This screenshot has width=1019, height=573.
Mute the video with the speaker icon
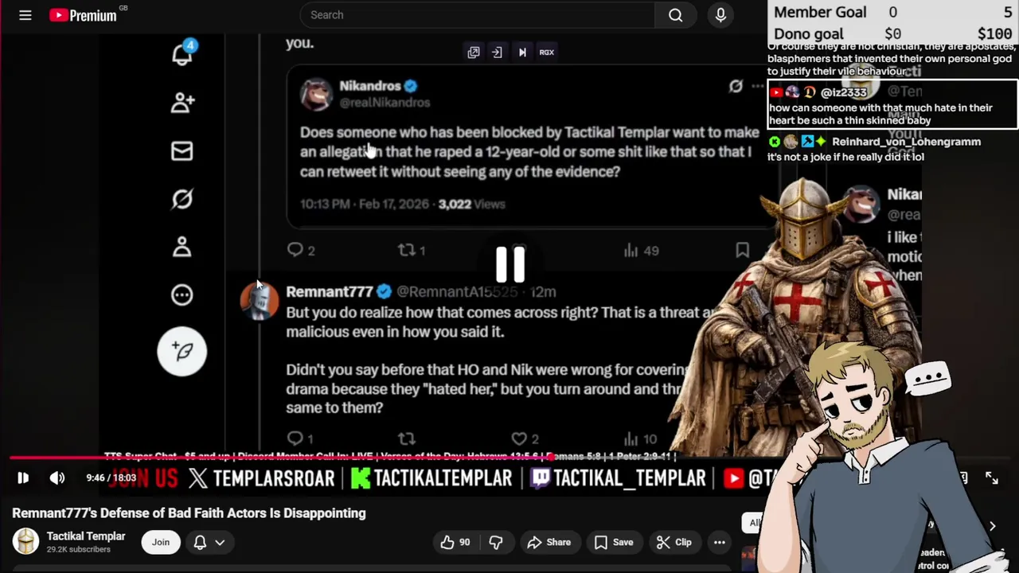click(57, 478)
